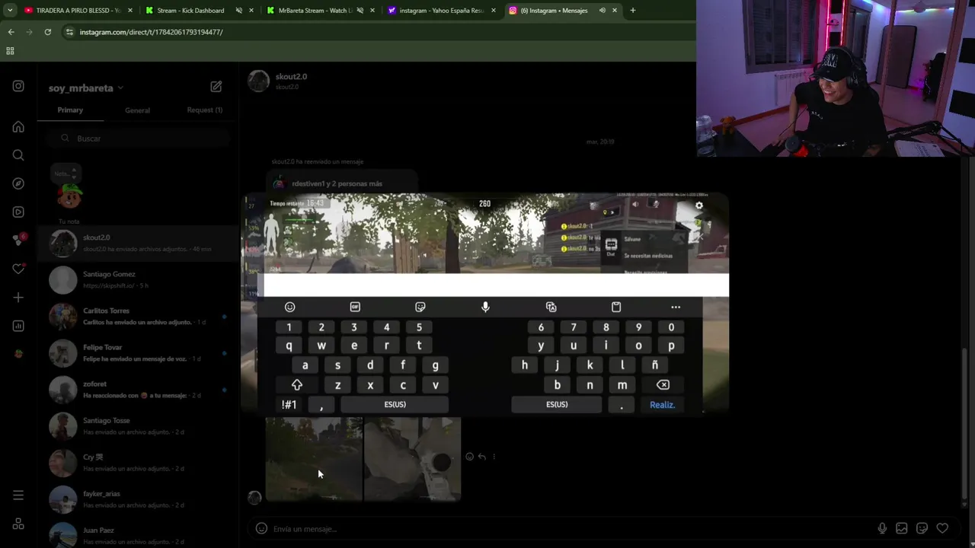Unmute the MrBareta Stream tab

click(x=360, y=11)
